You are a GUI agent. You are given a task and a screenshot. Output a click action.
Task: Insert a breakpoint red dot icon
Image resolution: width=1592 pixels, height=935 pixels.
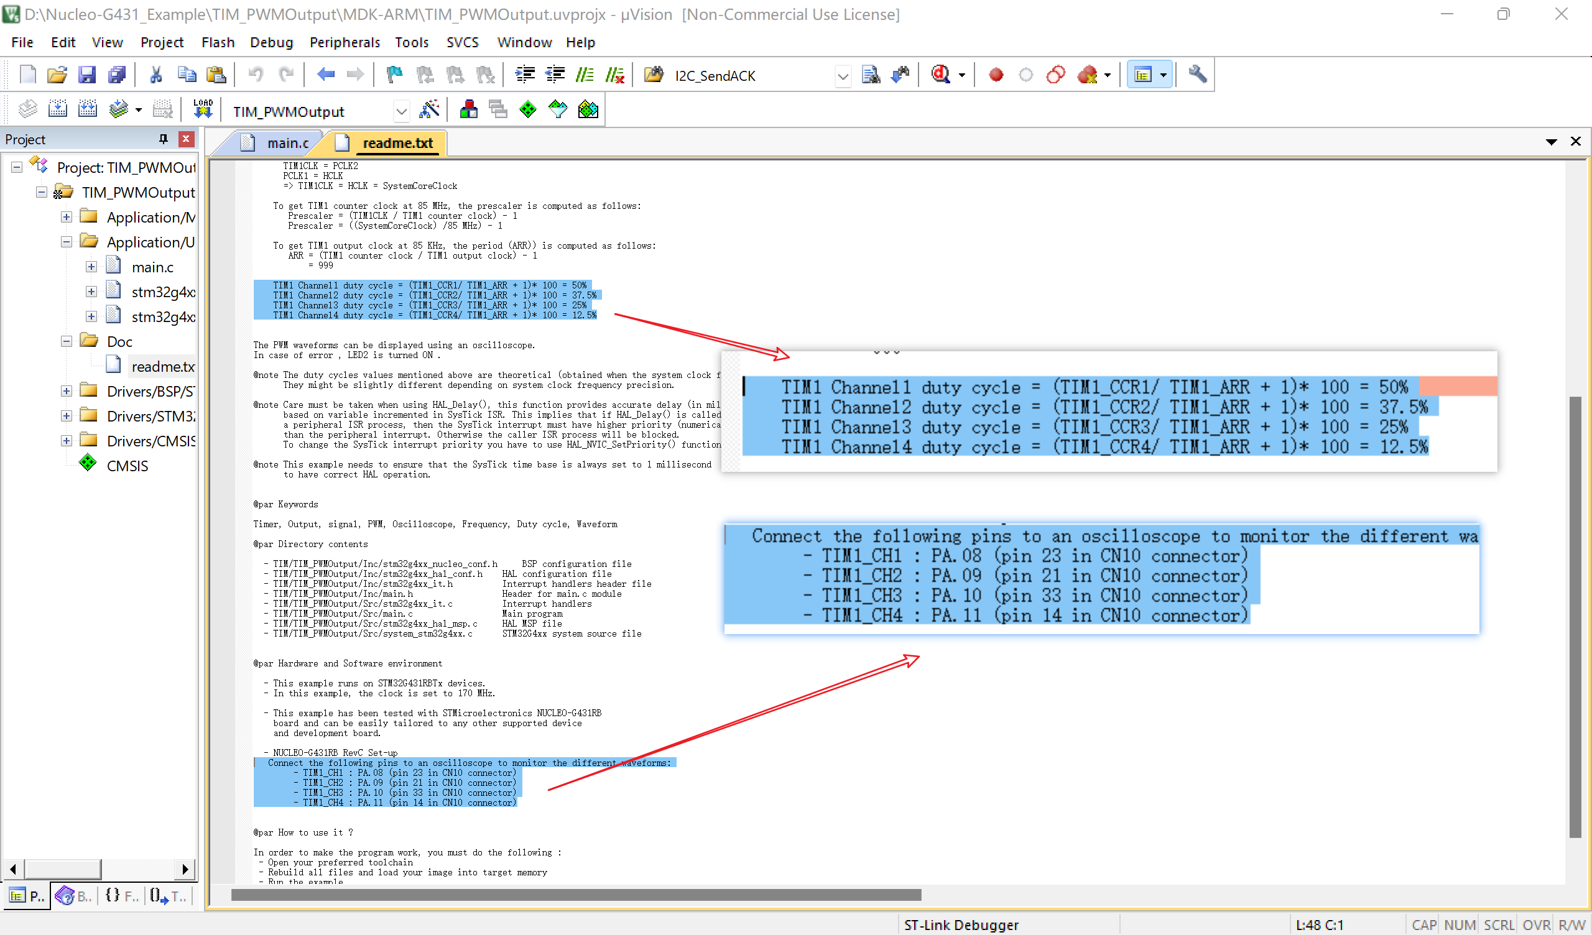996,75
